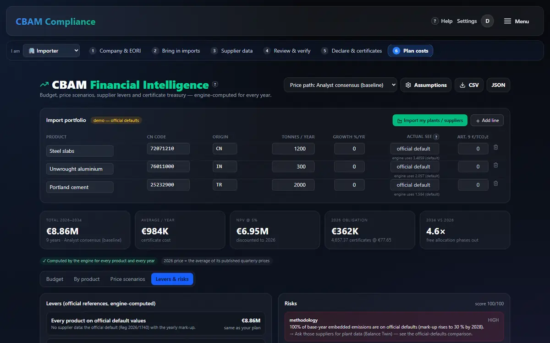The height and width of the screenshot is (343, 550).
Task: Click the 2000 tonnes field
Action: [x=293, y=185]
